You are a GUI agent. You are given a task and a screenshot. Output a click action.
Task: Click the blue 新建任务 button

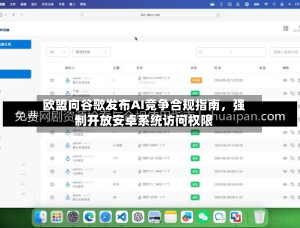[x=16, y=44]
